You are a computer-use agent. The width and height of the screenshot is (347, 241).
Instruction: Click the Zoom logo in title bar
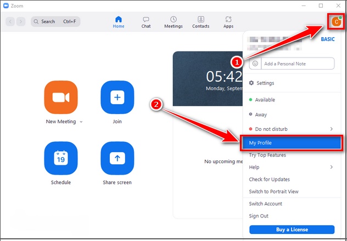click(5, 5)
